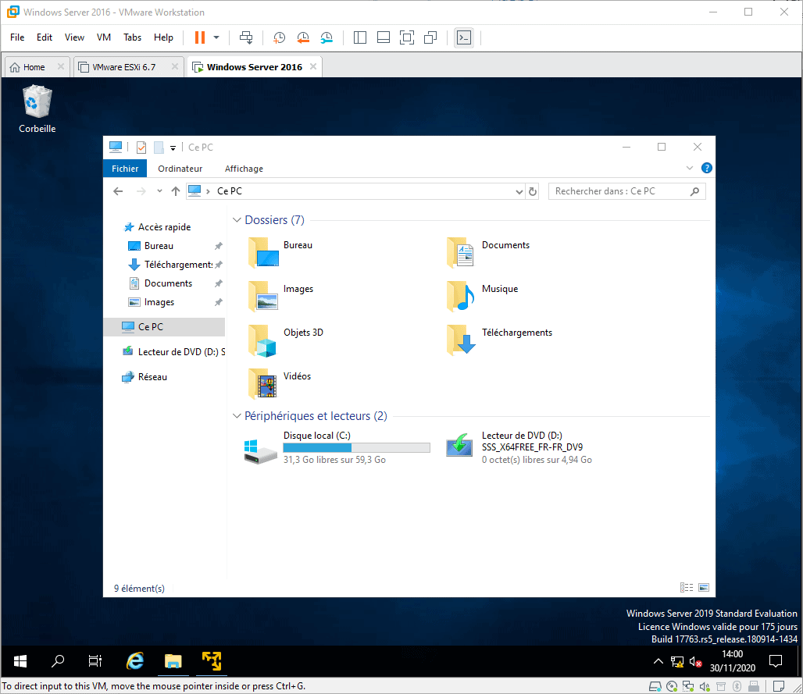Select Téléchargements in navigation pane

[178, 265]
